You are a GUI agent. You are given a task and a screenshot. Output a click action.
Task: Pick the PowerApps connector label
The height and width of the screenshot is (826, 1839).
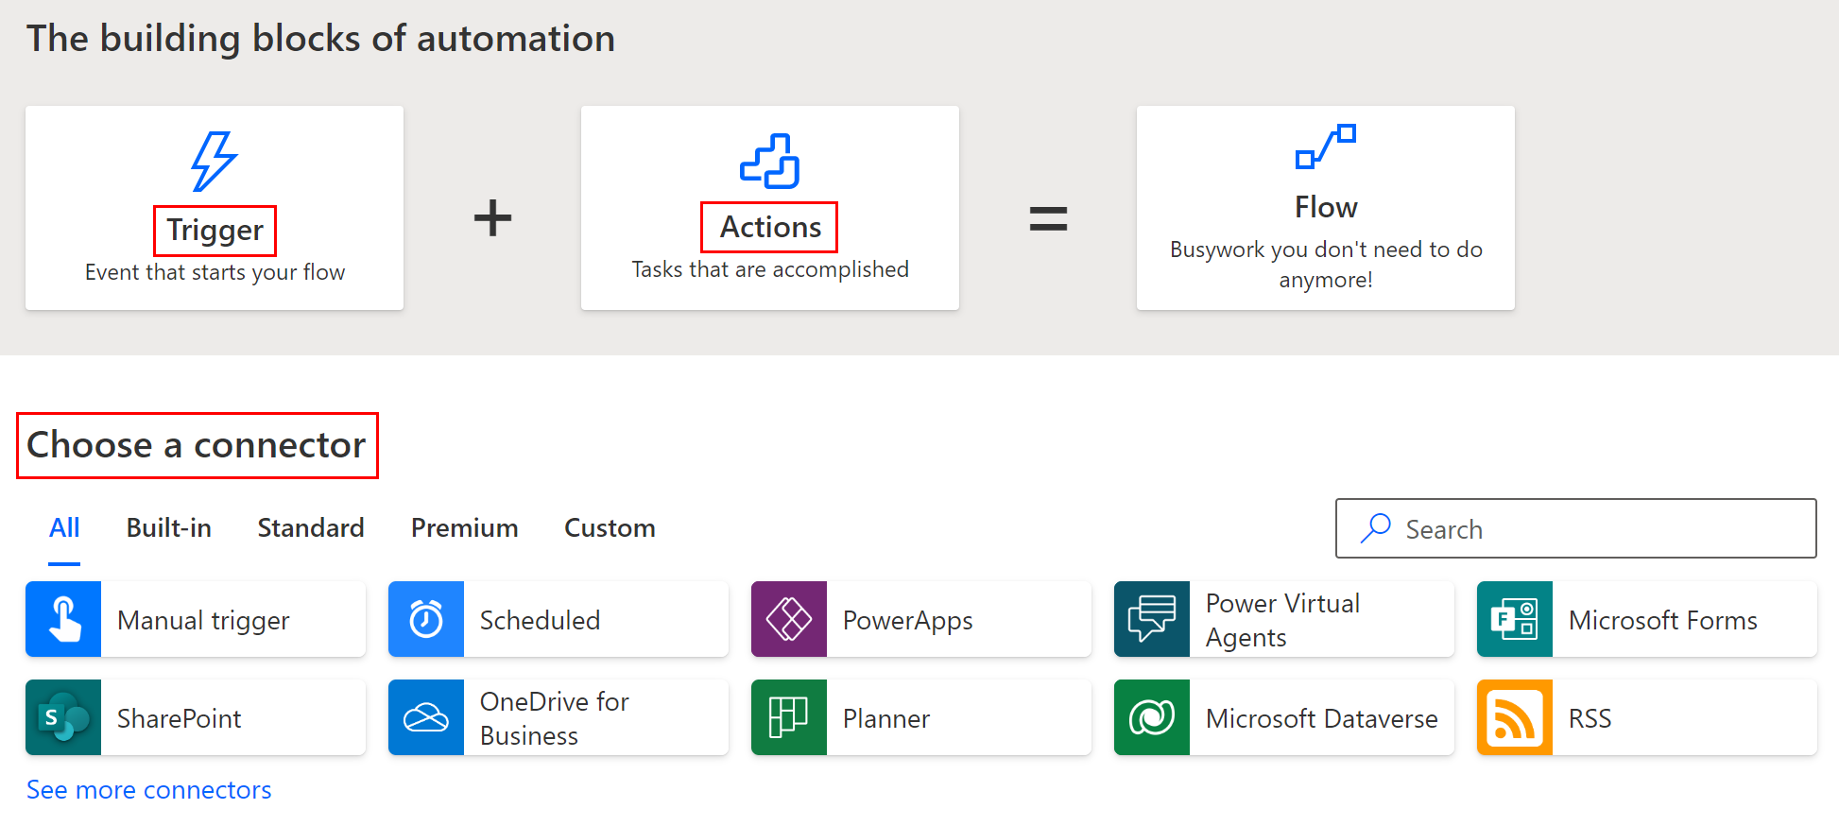tap(907, 620)
